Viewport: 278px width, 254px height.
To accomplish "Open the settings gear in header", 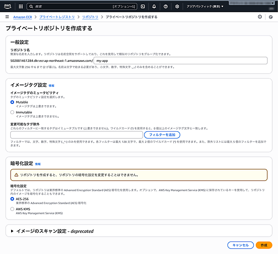I will [x=177, y=6].
